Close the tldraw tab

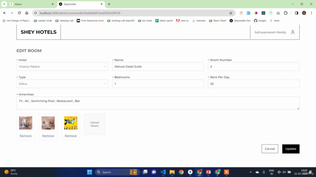(x=53, y=4)
